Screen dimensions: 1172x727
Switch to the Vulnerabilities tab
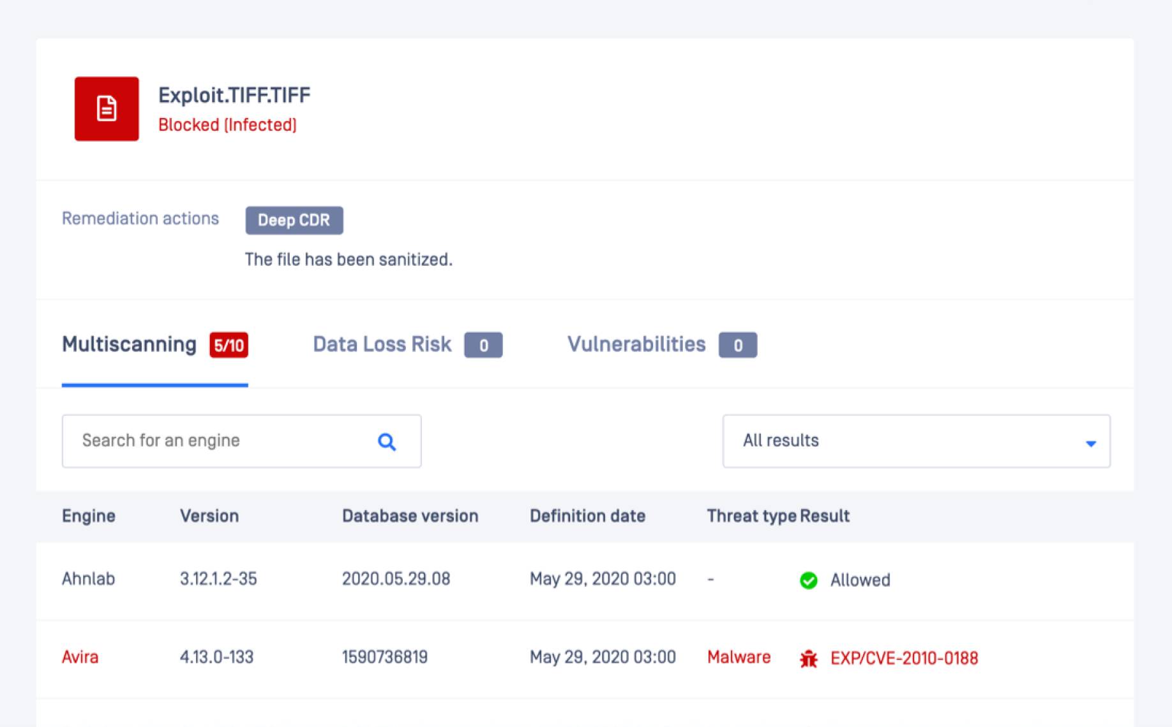636,344
